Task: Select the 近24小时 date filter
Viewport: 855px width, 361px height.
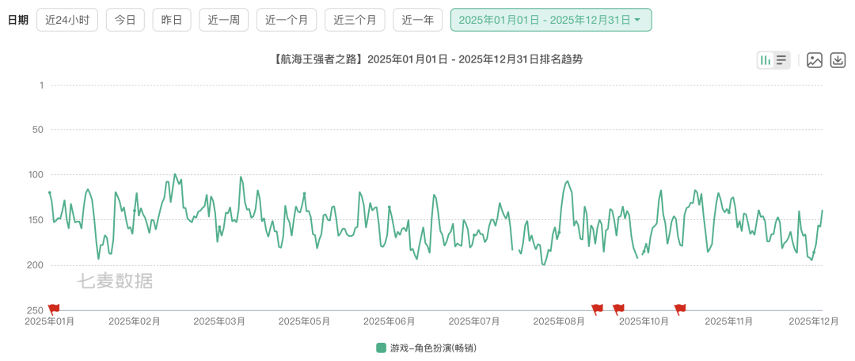Action: point(67,20)
